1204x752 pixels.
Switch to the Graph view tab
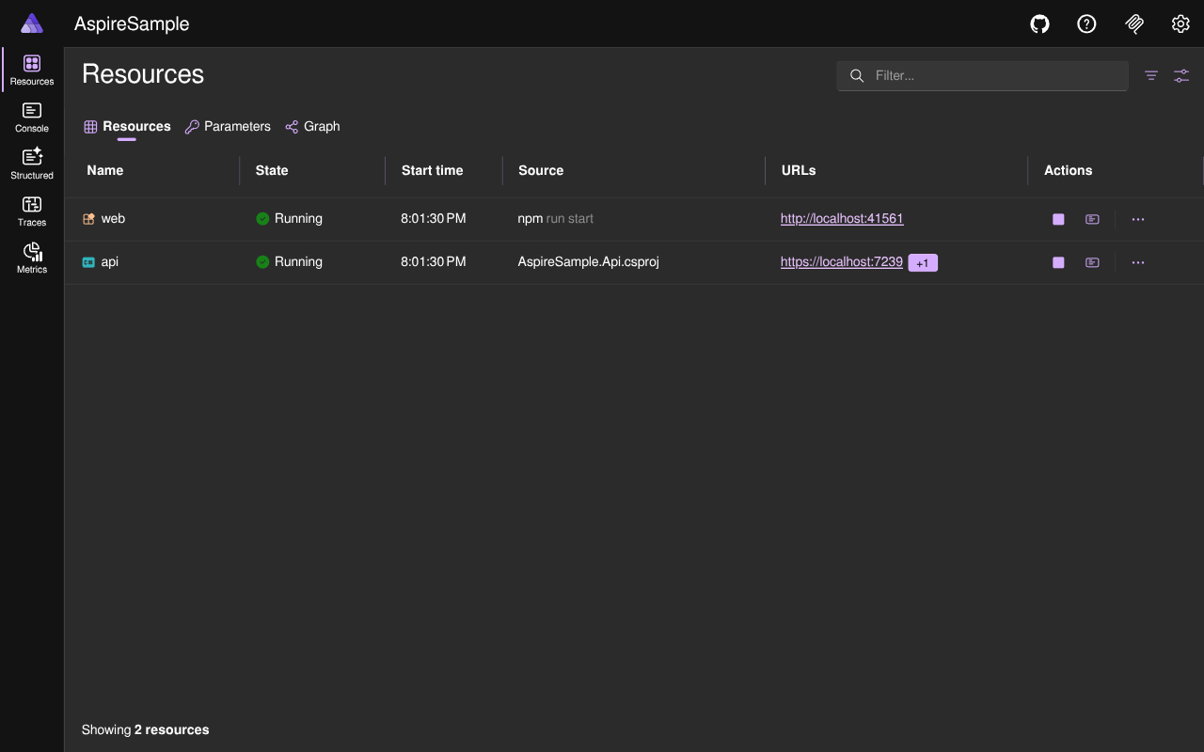tap(321, 126)
